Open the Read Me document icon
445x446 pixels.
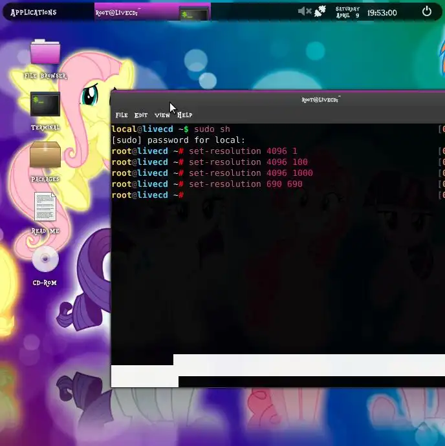pos(45,206)
